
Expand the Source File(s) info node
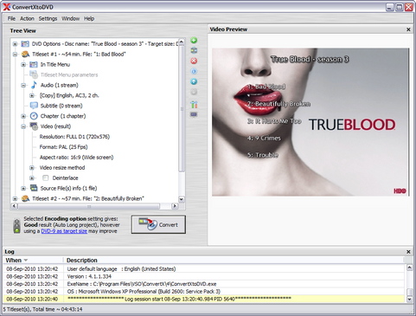23,188
